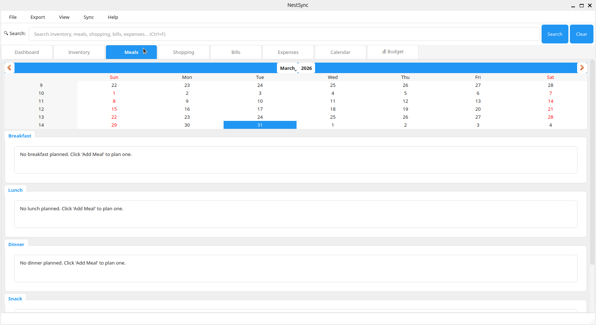Click the 'No breakfast planned' message
This screenshot has width=596, height=325.
coord(76,154)
